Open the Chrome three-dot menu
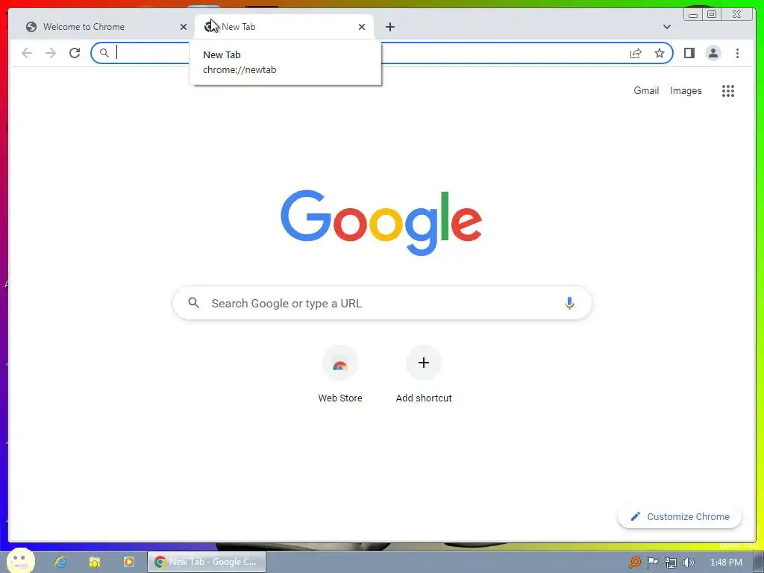764x573 pixels. point(737,53)
